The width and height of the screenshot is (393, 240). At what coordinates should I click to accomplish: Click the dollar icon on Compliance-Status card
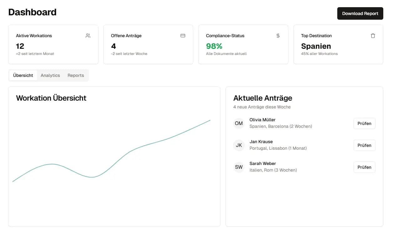[x=278, y=36]
